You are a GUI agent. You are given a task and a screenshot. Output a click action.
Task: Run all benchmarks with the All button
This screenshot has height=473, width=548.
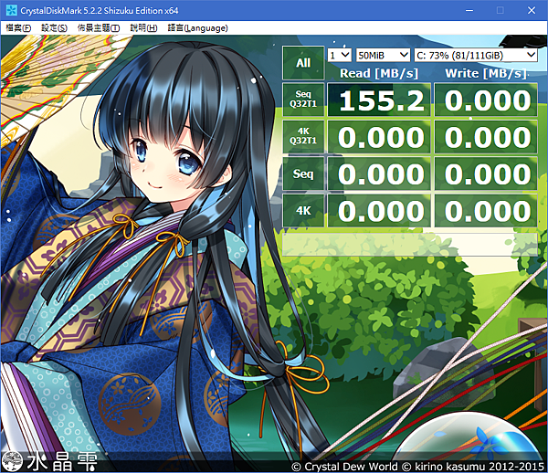(303, 63)
